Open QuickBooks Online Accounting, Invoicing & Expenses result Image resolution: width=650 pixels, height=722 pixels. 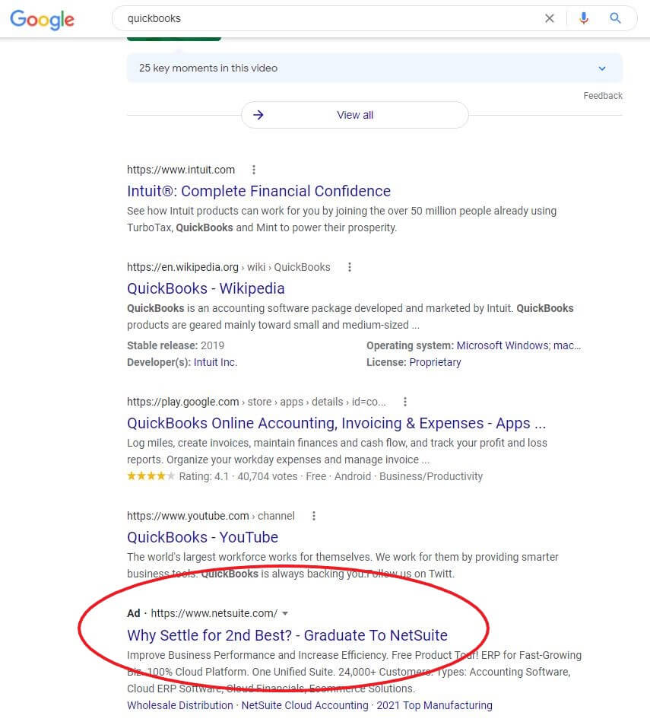336,423
